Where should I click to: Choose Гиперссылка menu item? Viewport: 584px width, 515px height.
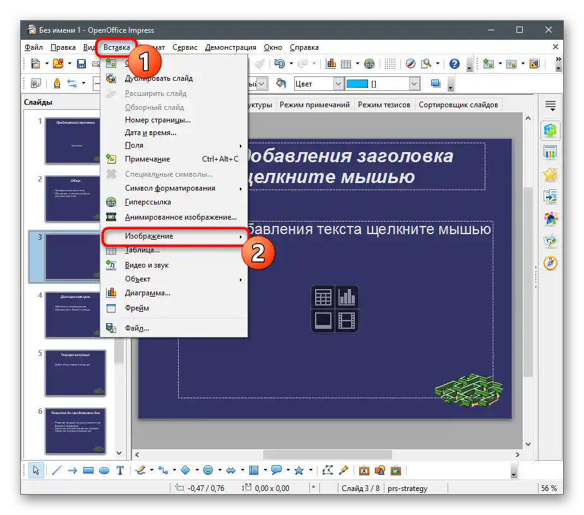(x=174, y=202)
